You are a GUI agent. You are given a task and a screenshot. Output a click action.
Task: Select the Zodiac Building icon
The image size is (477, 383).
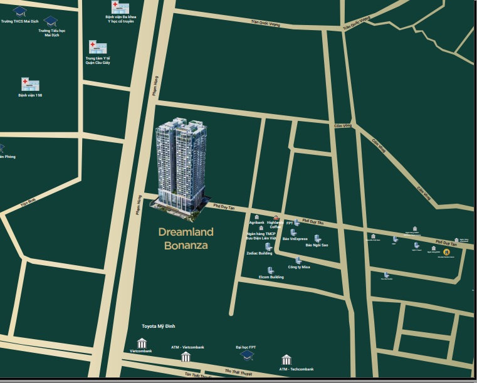269,247
